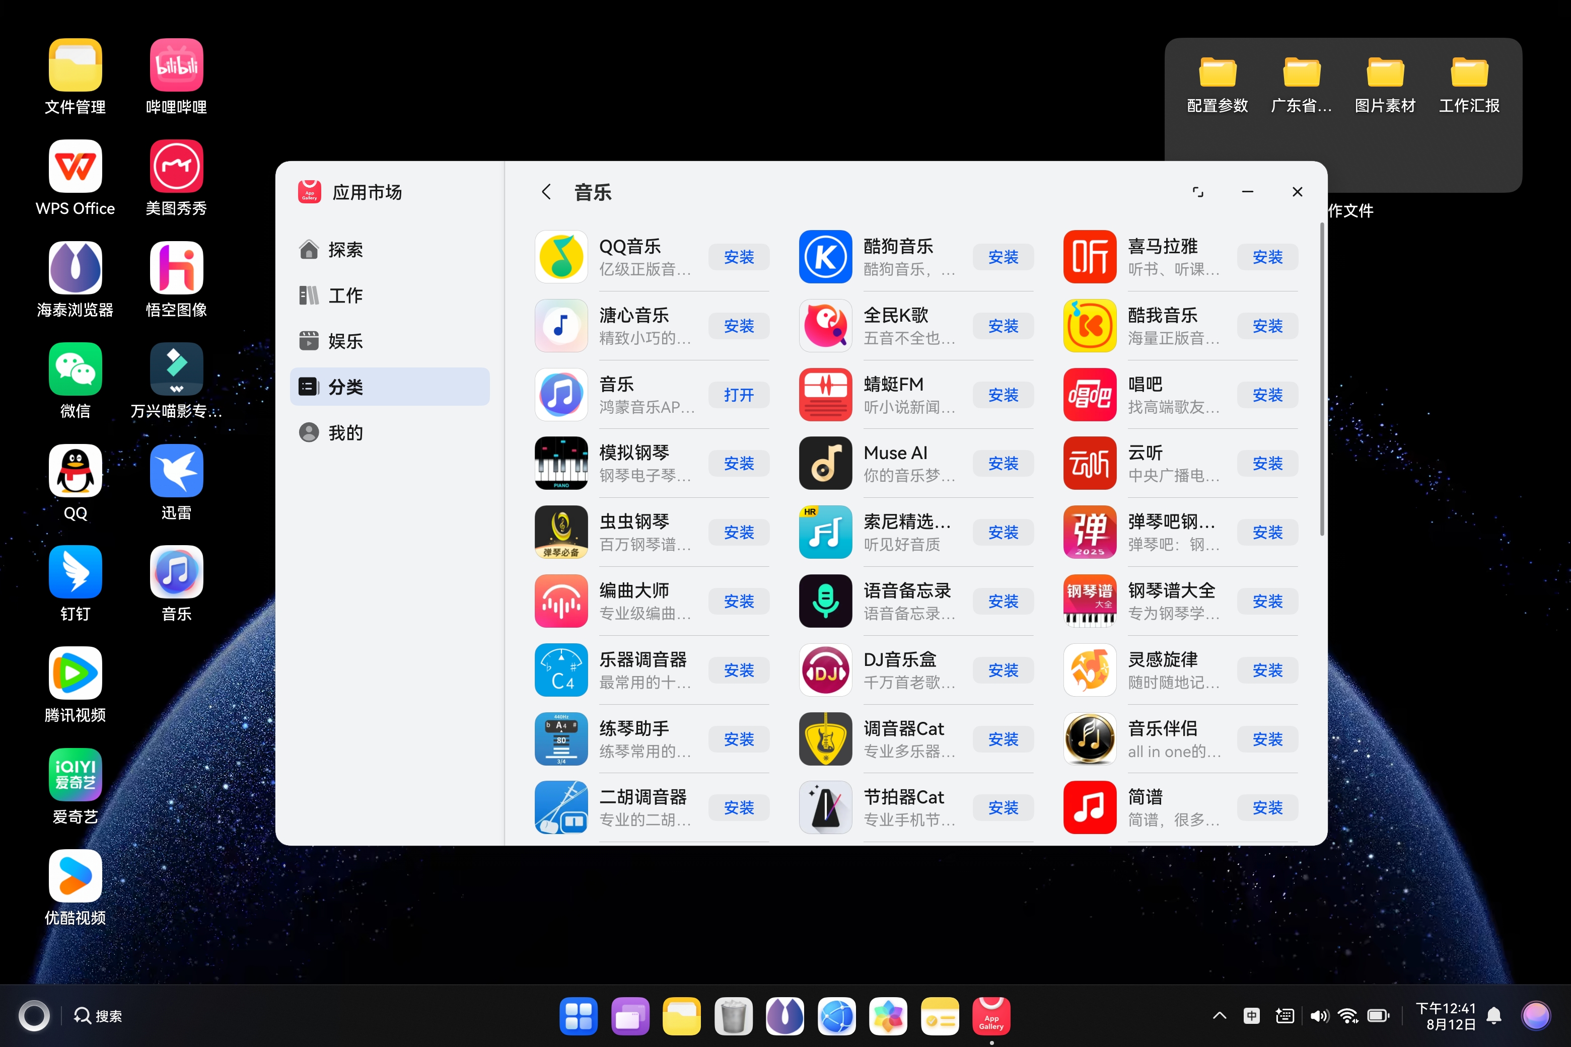
Task: Open the 灵感旋律 app icon
Action: [x=1090, y=670]
